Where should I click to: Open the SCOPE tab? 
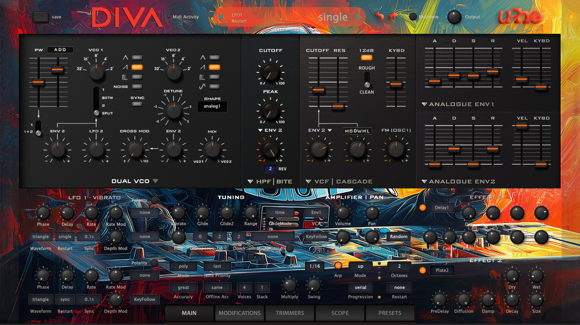point(340,313)
